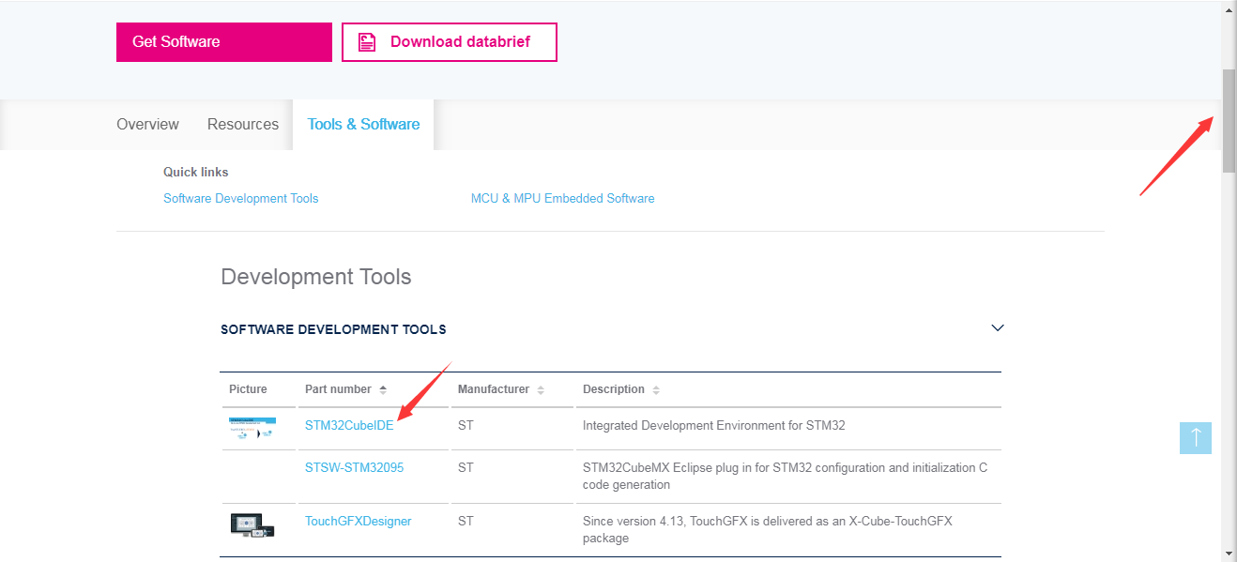The width and height of the screenshot is (1237, 562).
Task: Open the MCU & MPU Embedded Software link
Action: click(563, 199)
